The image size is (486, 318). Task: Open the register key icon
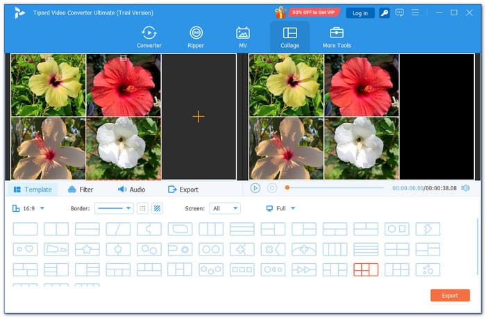point(385,13)
